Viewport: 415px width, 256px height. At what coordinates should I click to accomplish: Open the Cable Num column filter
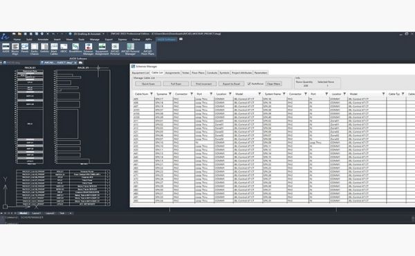(151, 94)
